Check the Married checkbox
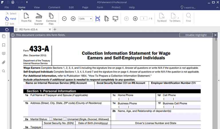Image resolution: width=220 pixels, height=129 pixels. [x=51, y=119]
